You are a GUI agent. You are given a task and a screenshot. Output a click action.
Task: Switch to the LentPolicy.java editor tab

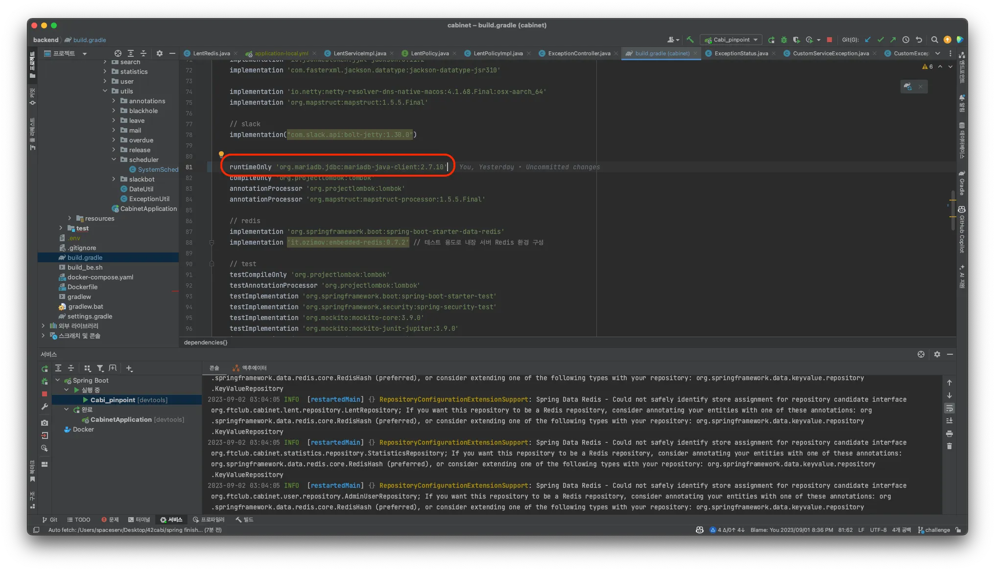(429, 53)
